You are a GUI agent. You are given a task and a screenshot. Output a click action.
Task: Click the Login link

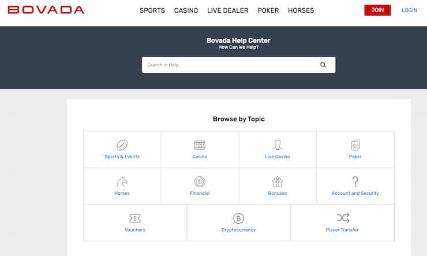[409, 10]
